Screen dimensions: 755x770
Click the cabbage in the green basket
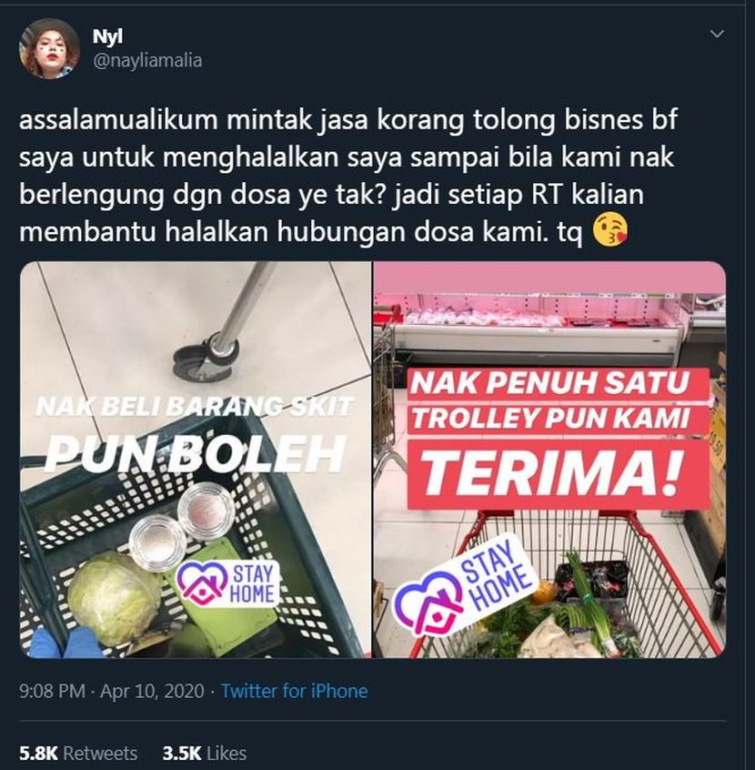pos(114,598)
